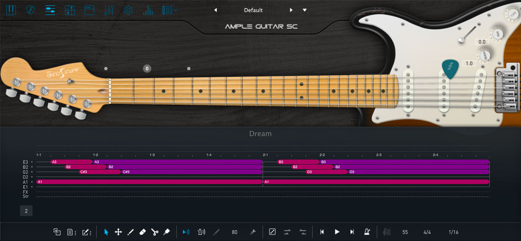The width and height of the screenshot is (521, 241).
Task: Select the A1 note in bar 2
Action: pyautogui.click(x=376, y=182)
